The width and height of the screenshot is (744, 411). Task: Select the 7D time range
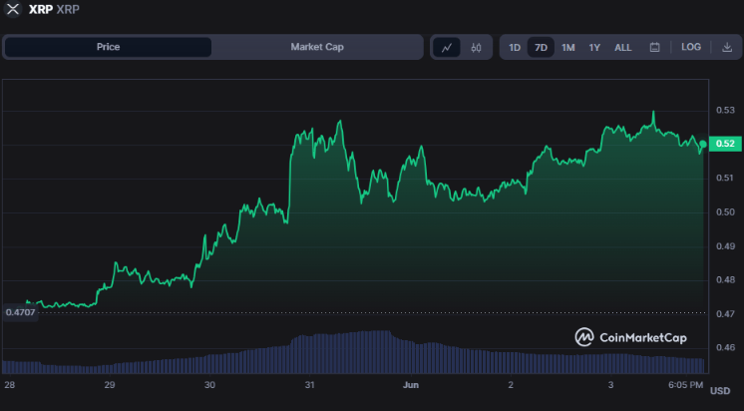coord(541,47)
